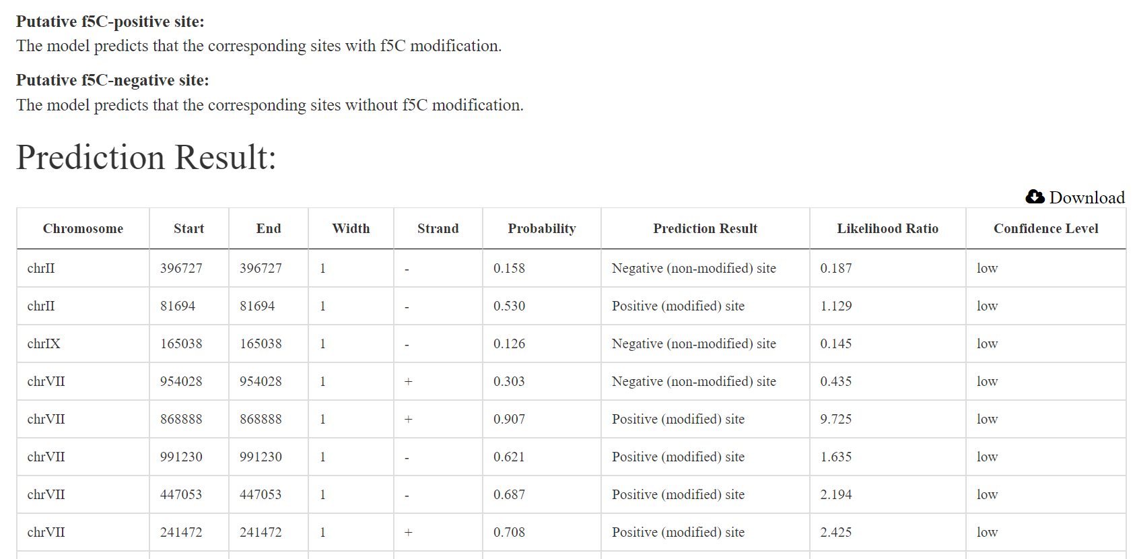Click likelihood ratio 9.725 cell

[888, 419]
